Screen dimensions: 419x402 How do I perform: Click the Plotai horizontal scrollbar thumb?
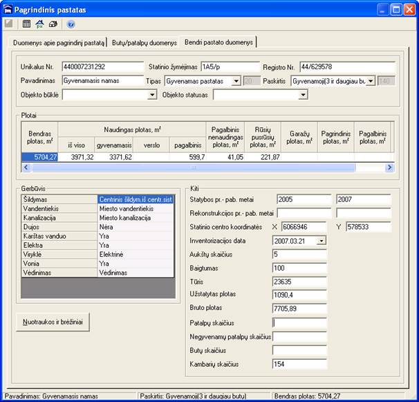point(194,167)
